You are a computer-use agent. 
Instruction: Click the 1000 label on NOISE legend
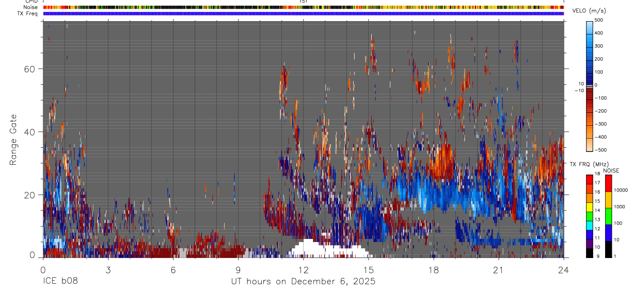click(x=620, y=207)
